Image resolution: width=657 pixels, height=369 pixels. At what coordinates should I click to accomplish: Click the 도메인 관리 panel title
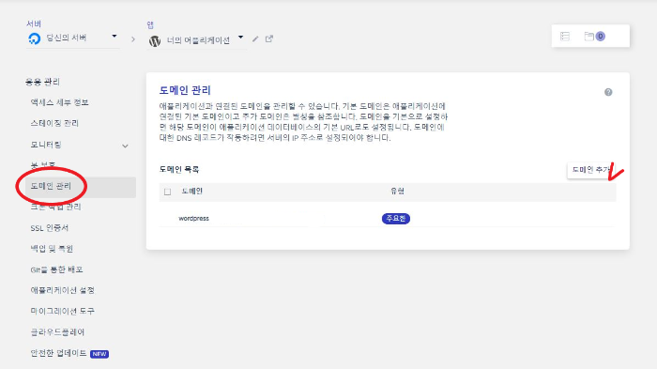click(x=185, y=90)
